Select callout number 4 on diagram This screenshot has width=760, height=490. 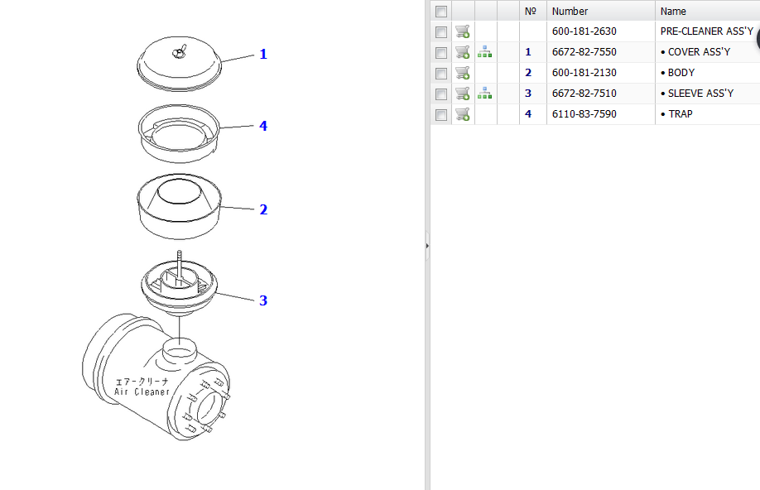tap(263, 127)
